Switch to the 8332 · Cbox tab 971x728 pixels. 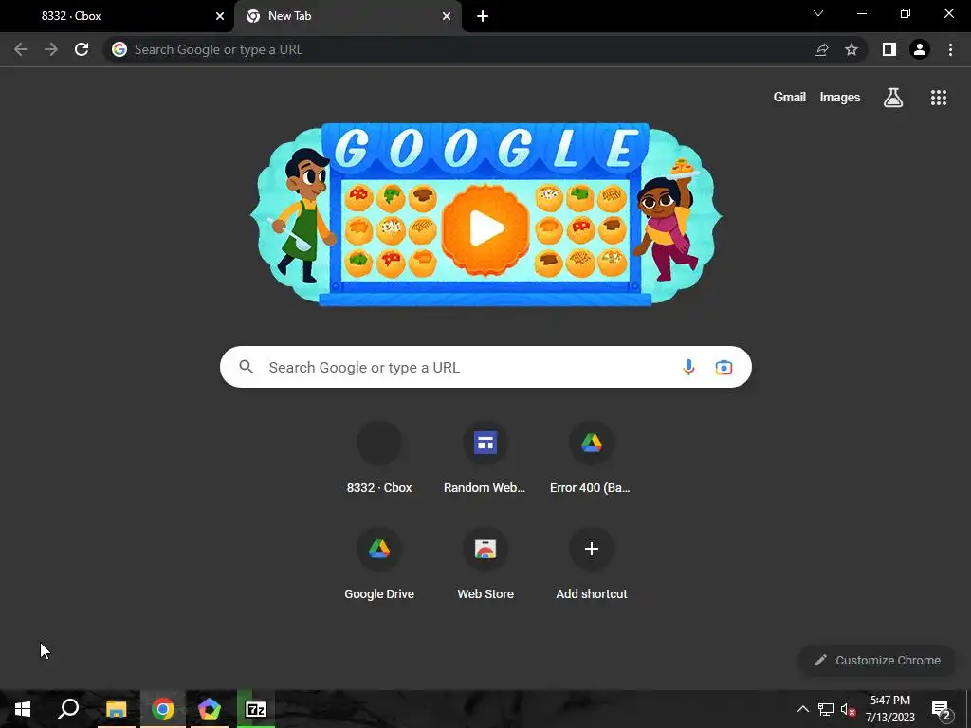click(x=117, y=16)
